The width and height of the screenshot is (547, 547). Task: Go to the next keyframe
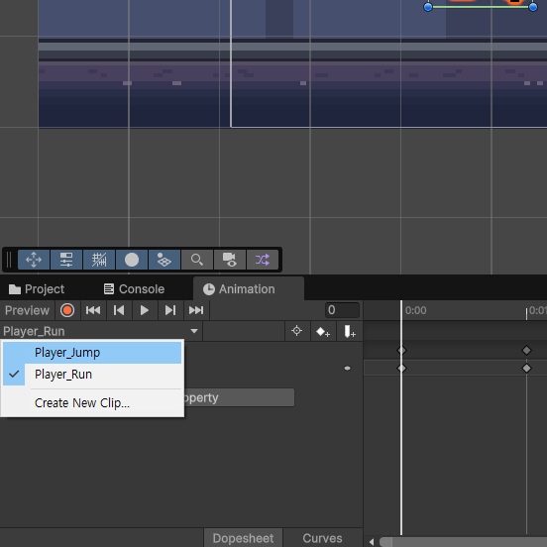tap(170, 310)
